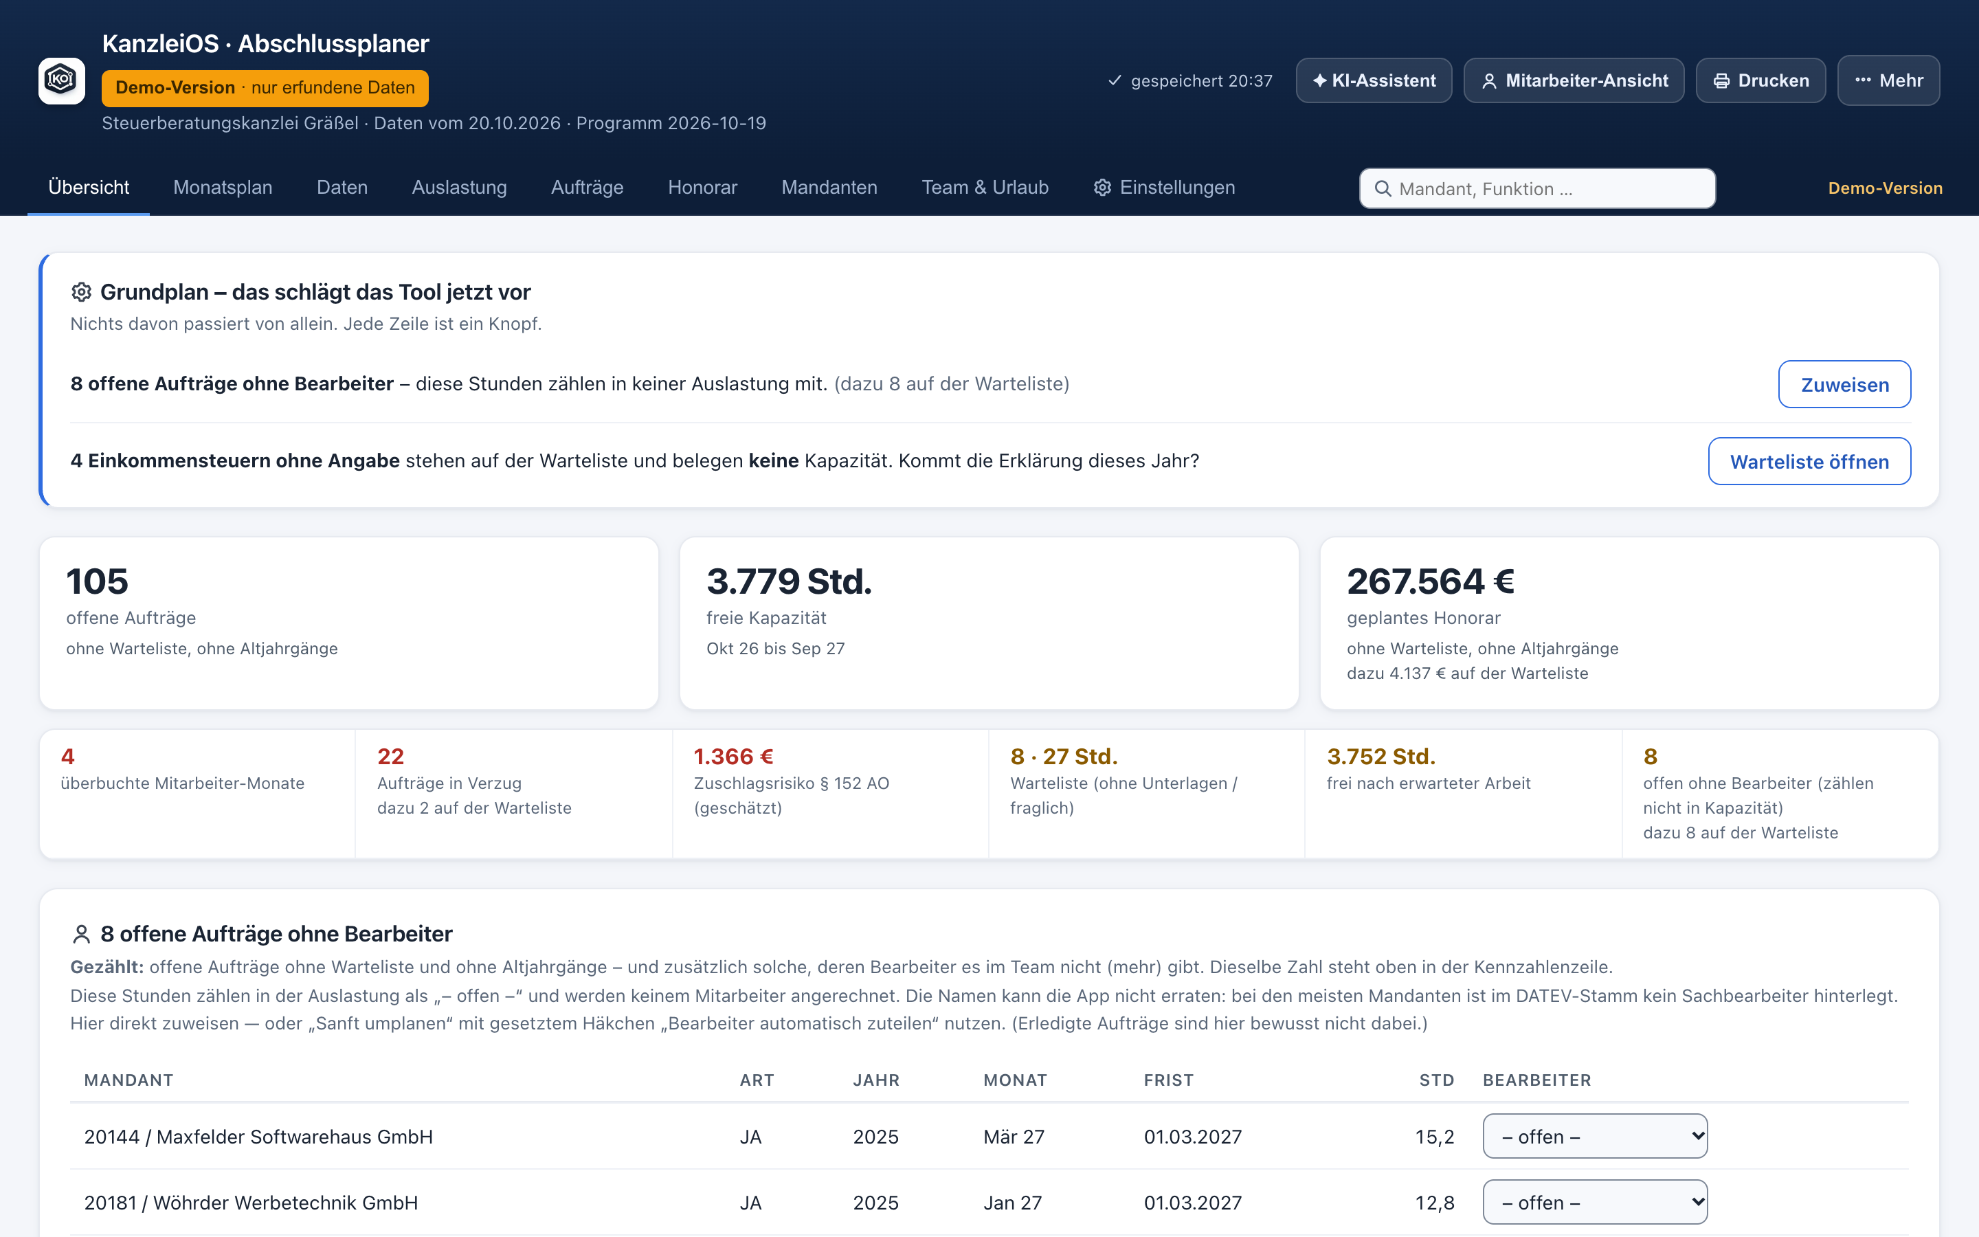Click the Mandant, Funktion search field

pos(1537,188)
